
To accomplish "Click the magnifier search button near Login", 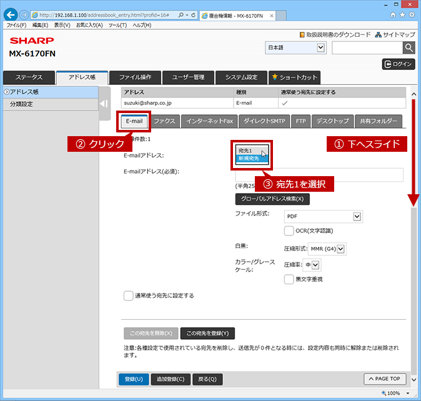I will 409,48.
